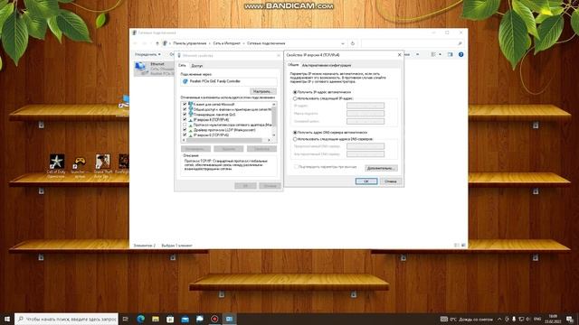Open Grand Theft Auto desktop shortcut
The height and width of the screenshot is (325, 579).
[102, 166]
